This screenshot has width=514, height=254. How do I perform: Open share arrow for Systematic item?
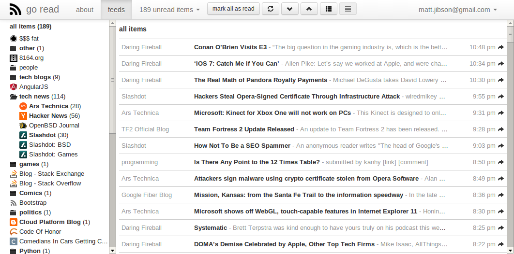click(500, 227)
